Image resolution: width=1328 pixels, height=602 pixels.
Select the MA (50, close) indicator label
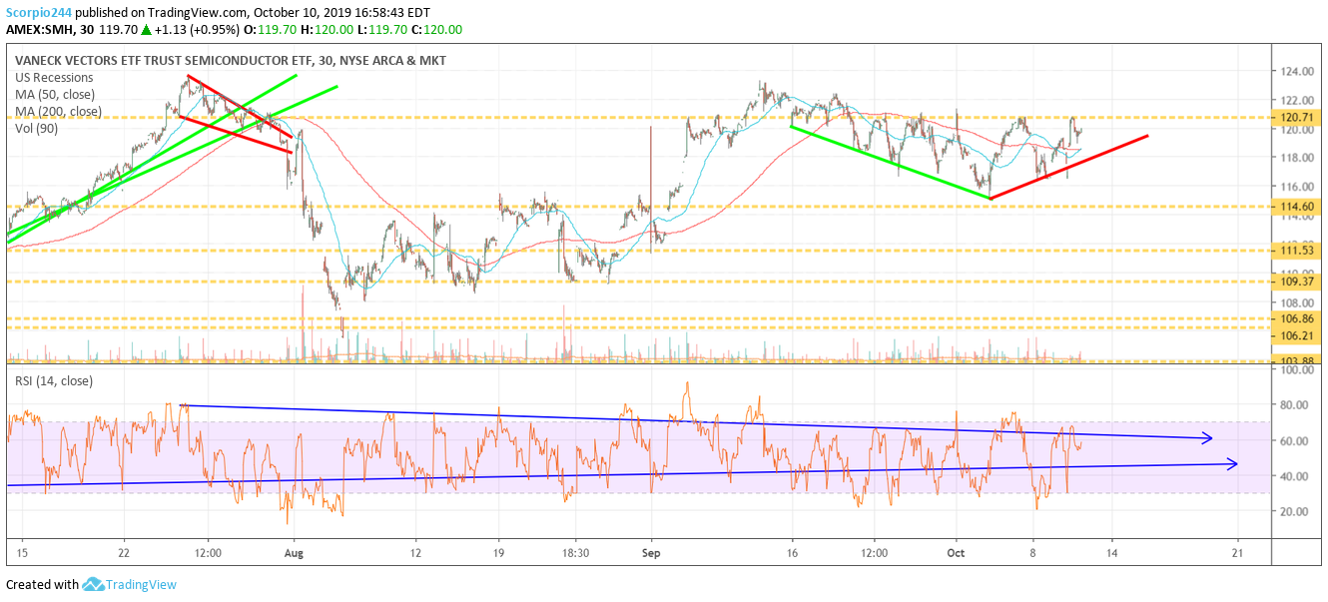click(57, 94)
